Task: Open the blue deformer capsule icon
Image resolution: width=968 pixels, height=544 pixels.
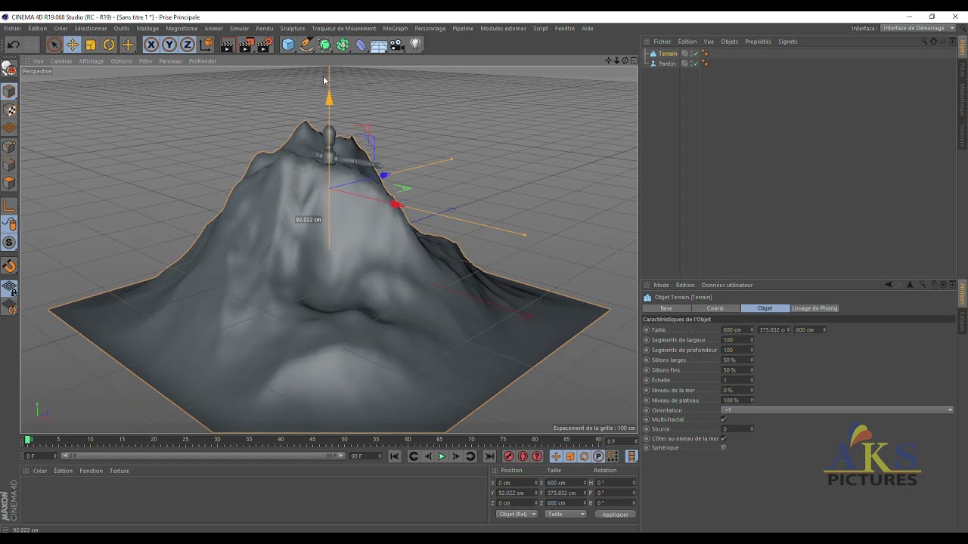Action: click(x=361, y=45)
